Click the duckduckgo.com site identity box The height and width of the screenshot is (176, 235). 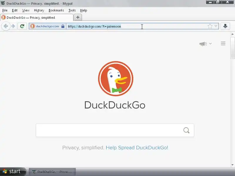tap(47, 26)
